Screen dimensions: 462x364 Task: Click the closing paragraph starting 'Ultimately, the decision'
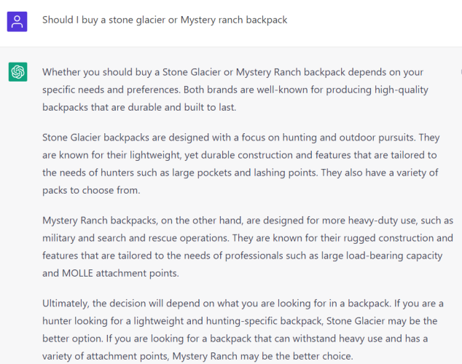point(243,330)
